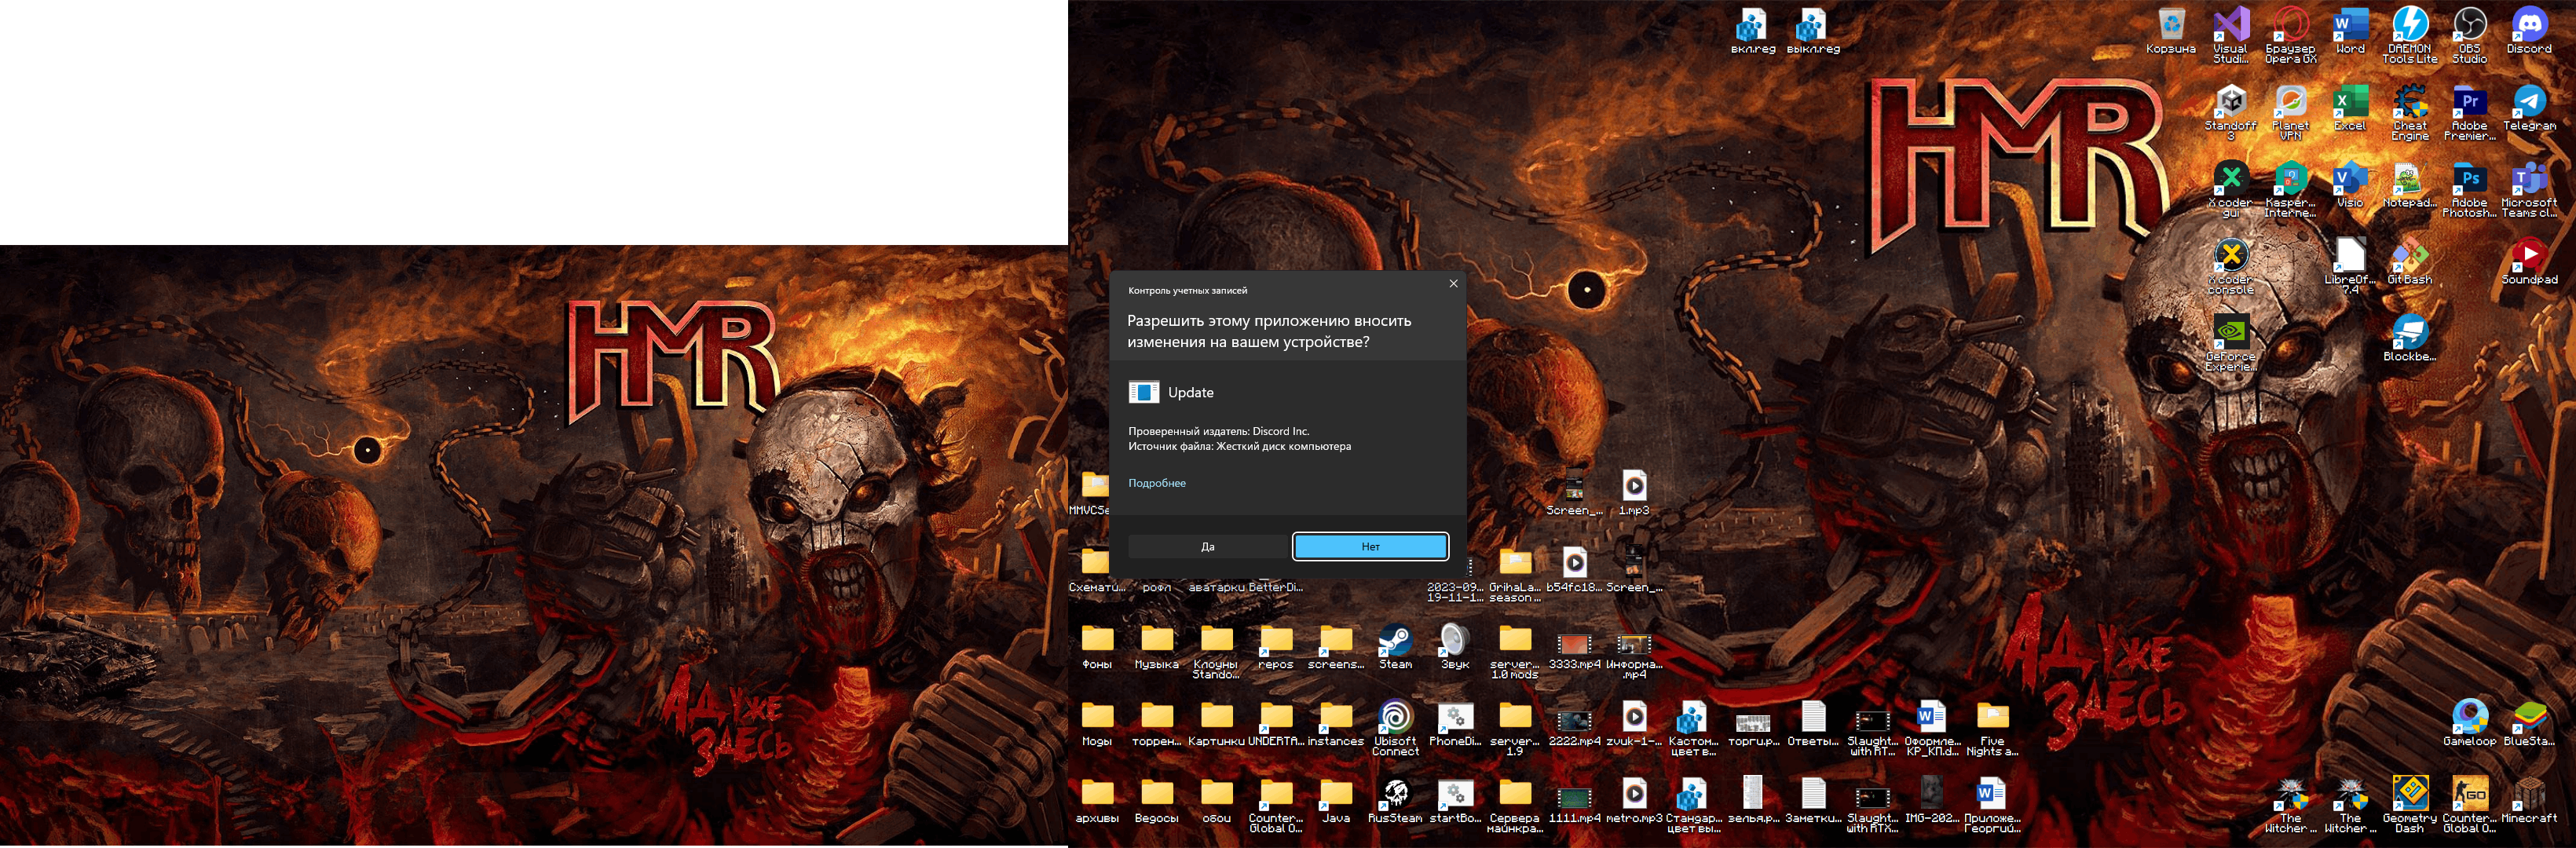Launch the X coder console shortcut
The height and width of the screenshot is (848, 2576).
[2230, 266]
